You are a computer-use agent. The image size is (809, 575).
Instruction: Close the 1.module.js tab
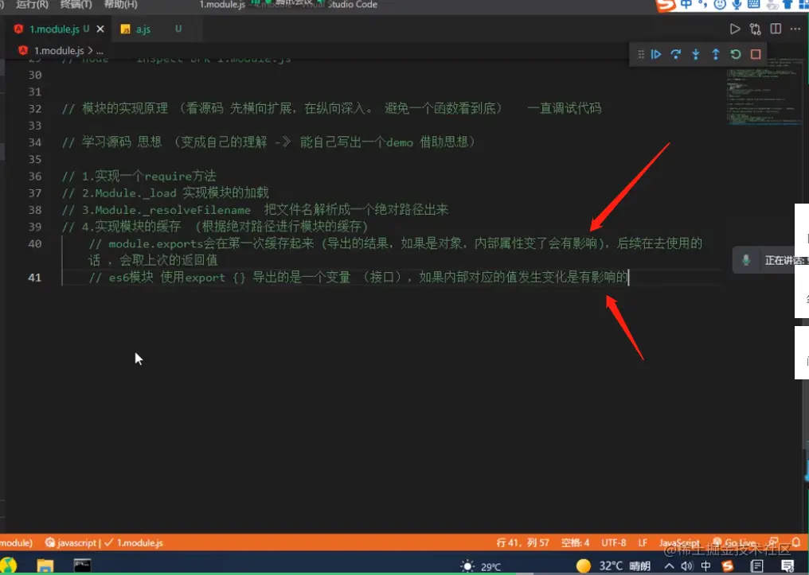click(x=100, y=29)
